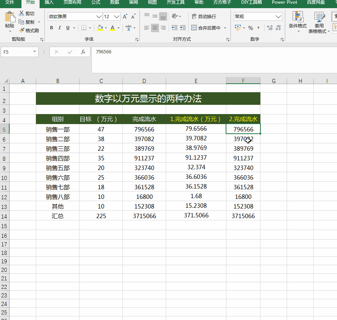Toggle Underline formatting
Screen dimensions: 337x320
pos(68,28)
